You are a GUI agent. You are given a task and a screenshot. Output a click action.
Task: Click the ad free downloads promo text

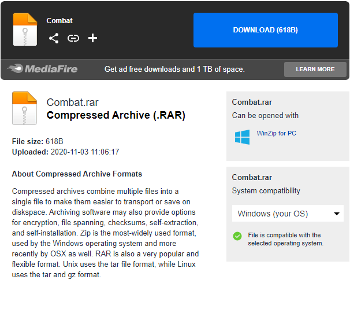(174, 69)
